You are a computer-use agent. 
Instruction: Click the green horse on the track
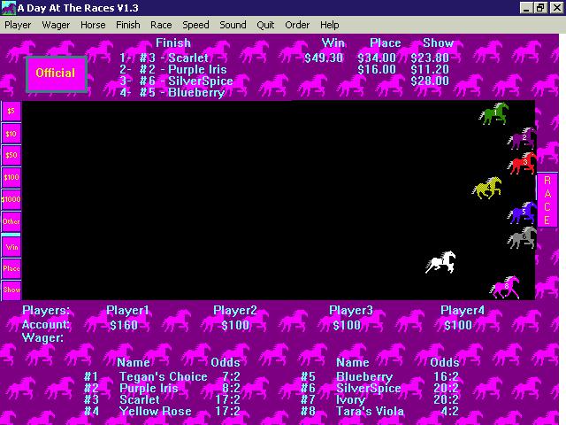click(x=493, y=113)
